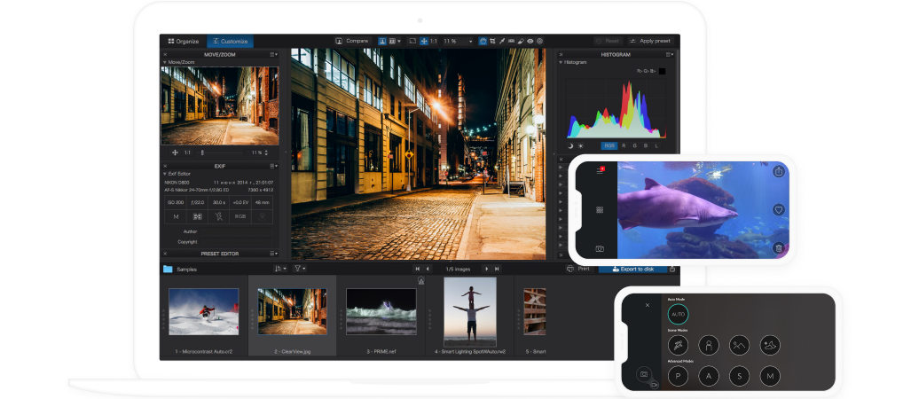Open the EXIF palette options menu
Image resolution: width=903 pixels, height=399 pixels.
pyautogui.click(x=273, y=166)
